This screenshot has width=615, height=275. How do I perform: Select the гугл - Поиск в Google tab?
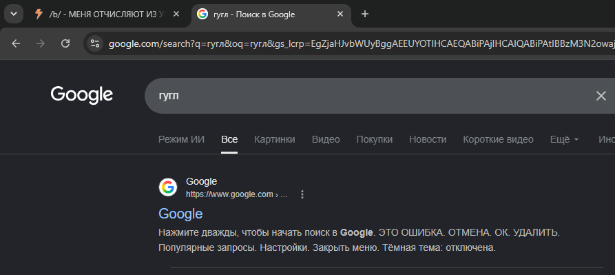271,14
